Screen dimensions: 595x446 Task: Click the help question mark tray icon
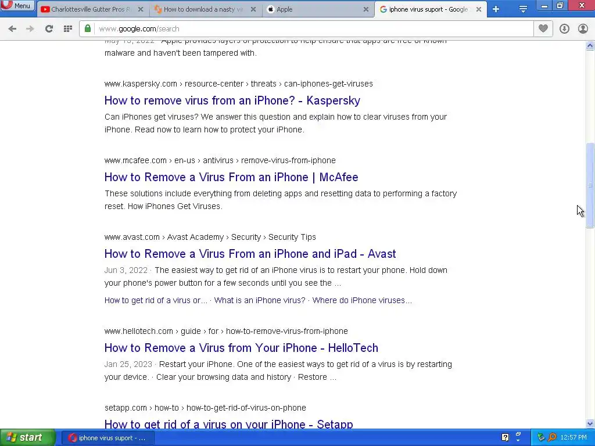[x=506, y=437]
